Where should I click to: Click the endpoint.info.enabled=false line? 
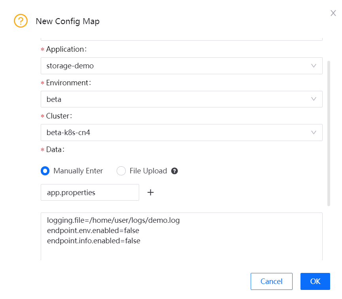pos(93,241)
